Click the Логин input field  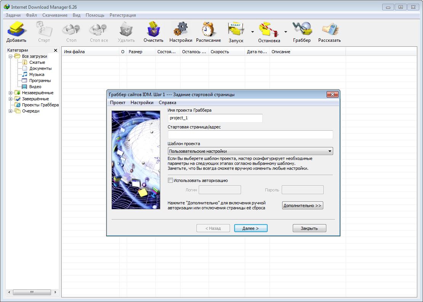click(x=220, y=190)
